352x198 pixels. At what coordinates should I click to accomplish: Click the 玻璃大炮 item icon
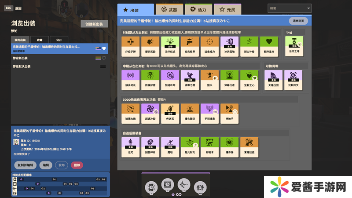coord(130,114)
